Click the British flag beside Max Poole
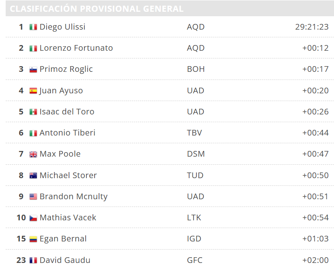The image size is (334, 267). [33, 154]
